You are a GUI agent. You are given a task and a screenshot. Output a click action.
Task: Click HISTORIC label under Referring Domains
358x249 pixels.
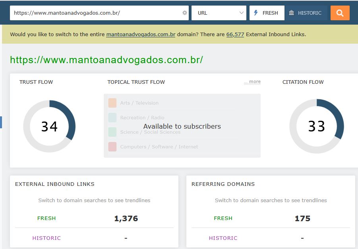(223, 238)
